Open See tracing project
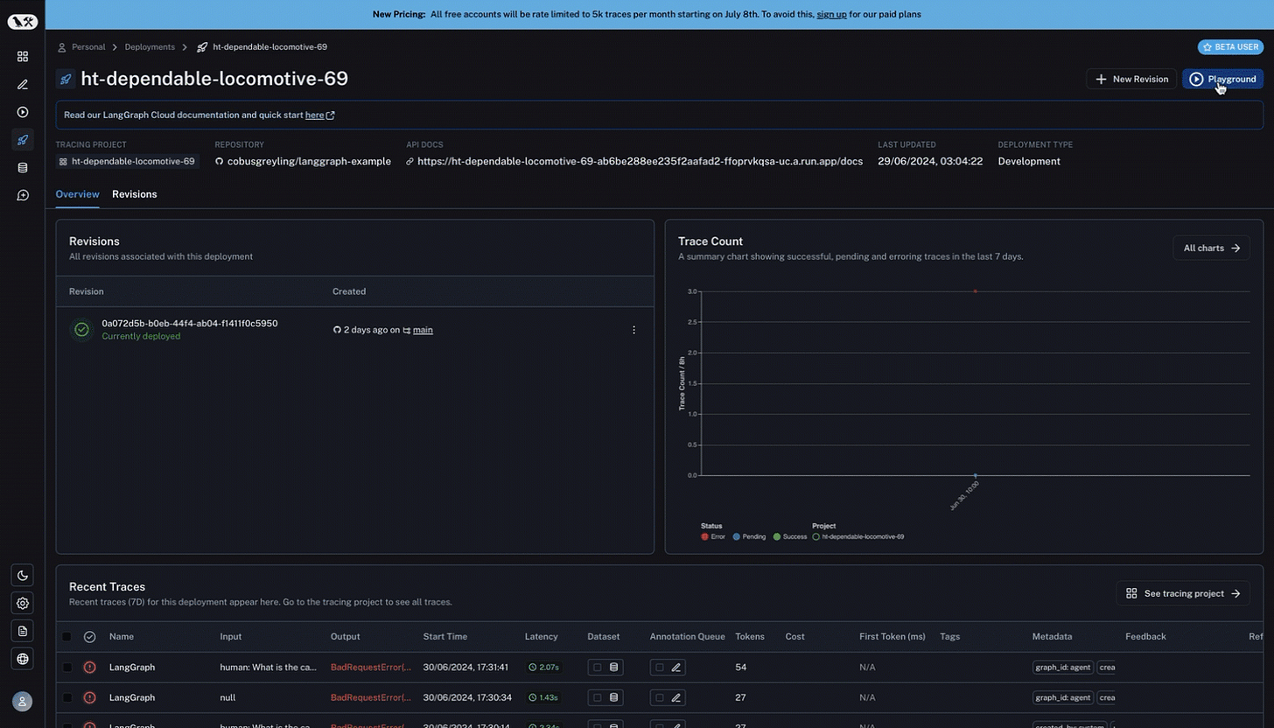This screenshot has width=1274, height=728. click(x=1183, y=593)
